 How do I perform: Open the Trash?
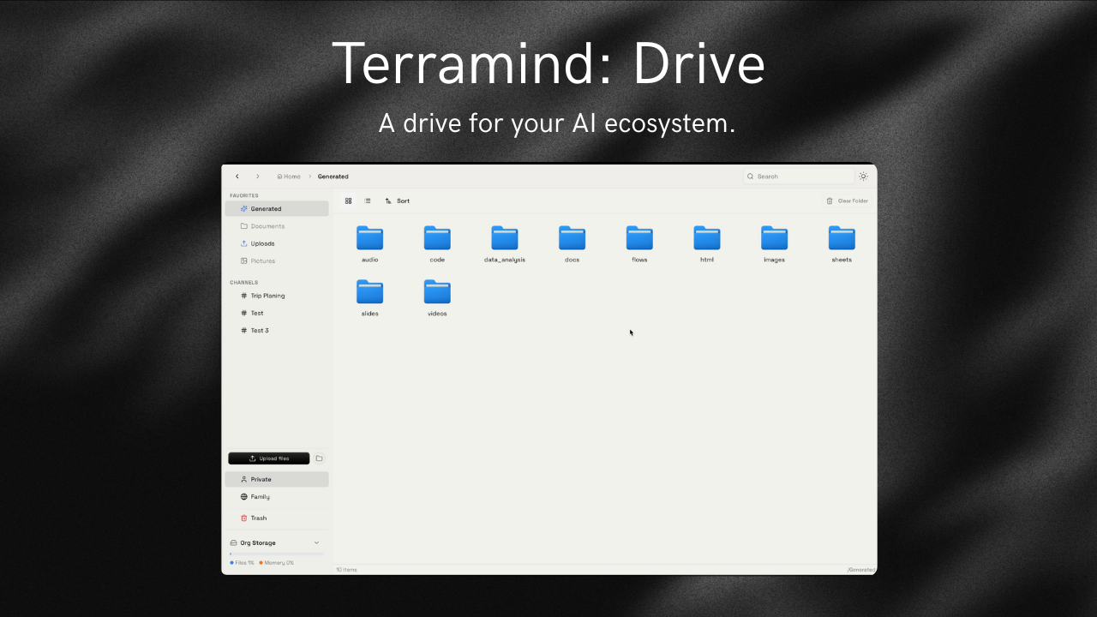point(277,518)
